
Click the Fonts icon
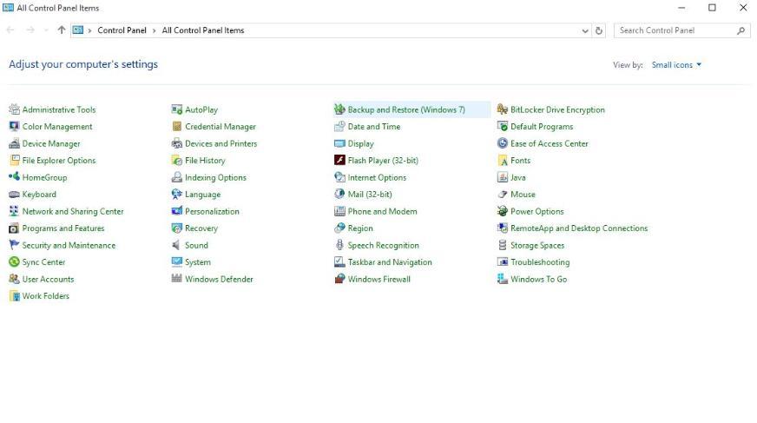pyautogui.click(x=502, y=161)
